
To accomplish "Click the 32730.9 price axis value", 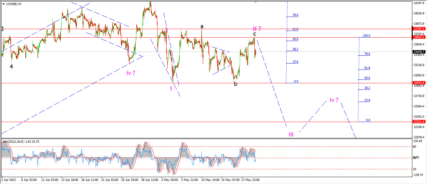I will (x=418, y=96).
